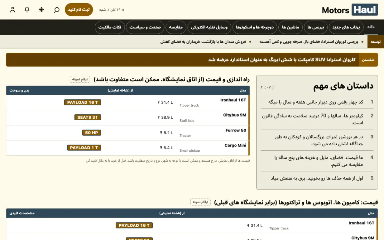The image size is (384, 240).
Task: Click مشخصات کلیدی column header
Action: click(22, 213)
